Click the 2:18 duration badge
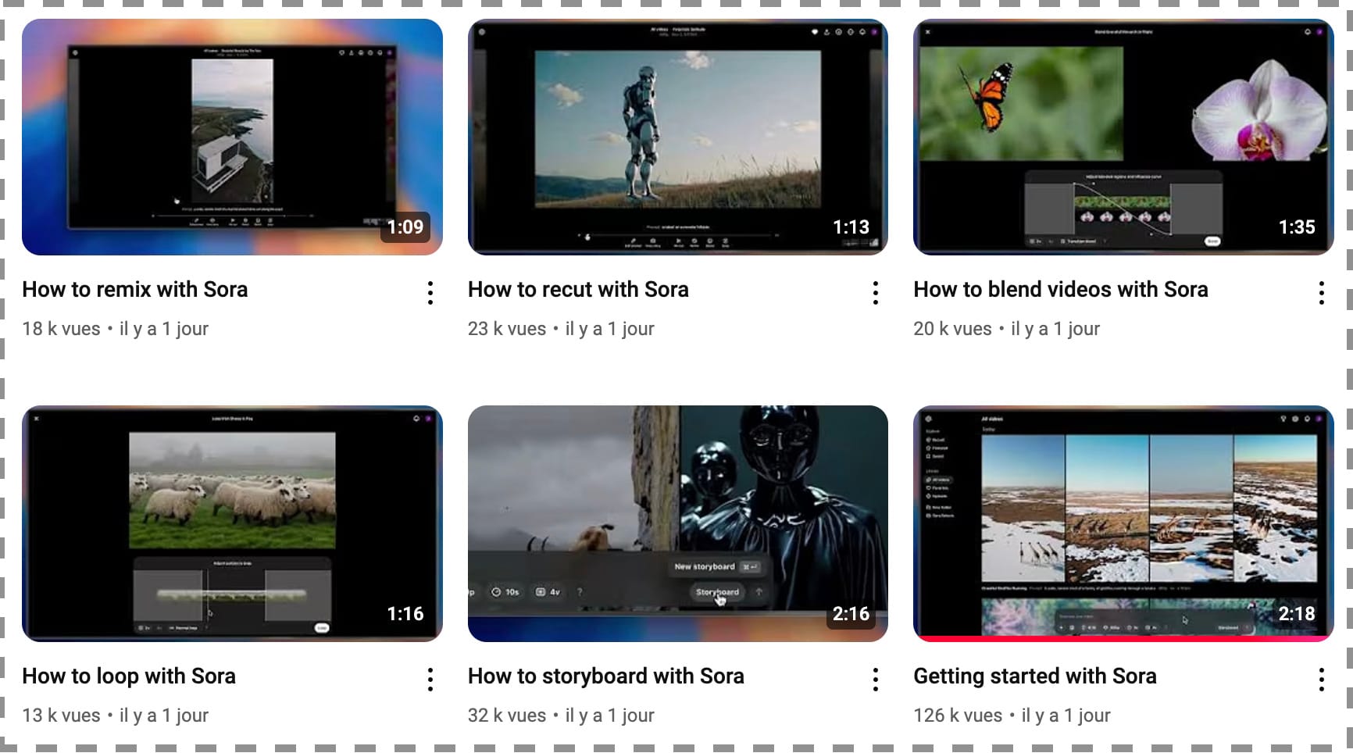Screen dimensions: 1353x753 [1297, 614]
